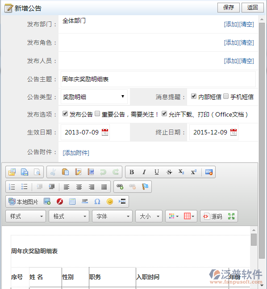
Task: Apply bold formatting in the editor
Action: click(132, 172)
